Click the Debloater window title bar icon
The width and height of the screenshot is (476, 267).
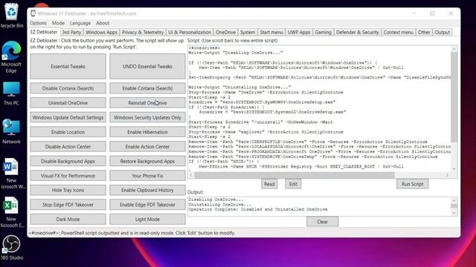pos(33,13)
